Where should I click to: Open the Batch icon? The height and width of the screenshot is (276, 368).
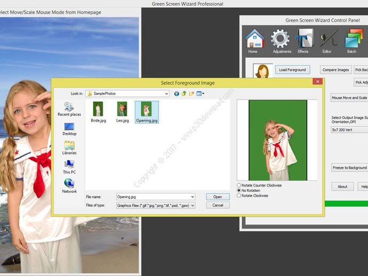(353, 41)
